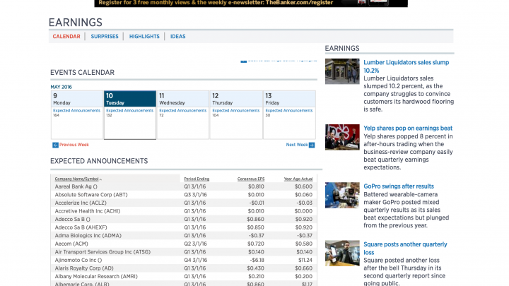Click Aareal Bank Ag row name

tap(76, 186)
